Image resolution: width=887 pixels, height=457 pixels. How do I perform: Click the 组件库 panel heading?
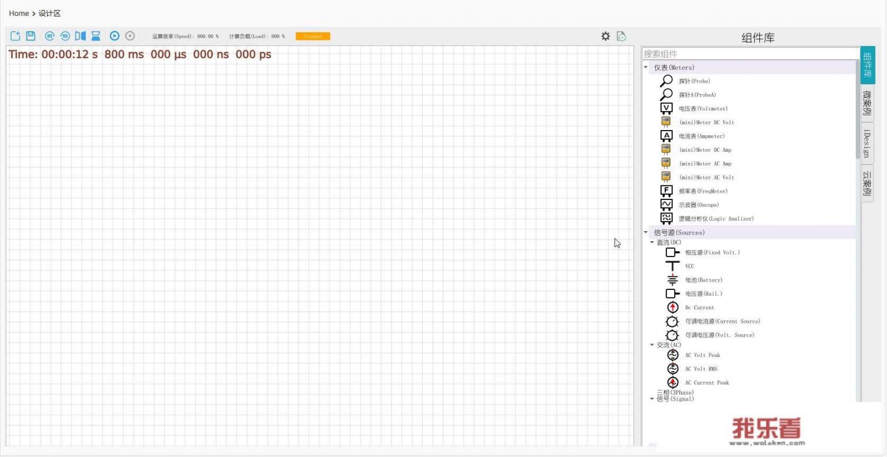(x=758, y=38)
